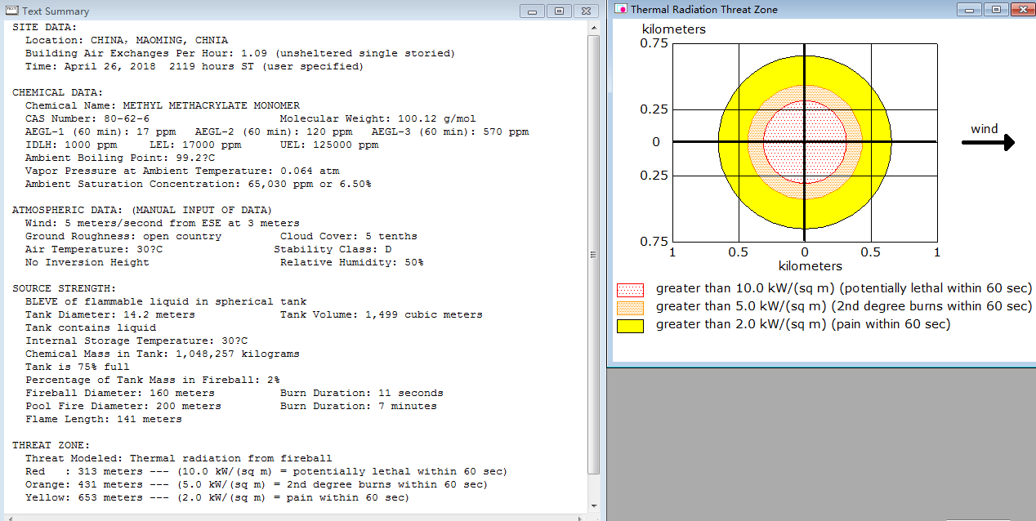The height and width of the screenshot is (521, 1036).
Task: Click the 'CHEMICAL DATA:' heading
Action: [x=58, y=92]
